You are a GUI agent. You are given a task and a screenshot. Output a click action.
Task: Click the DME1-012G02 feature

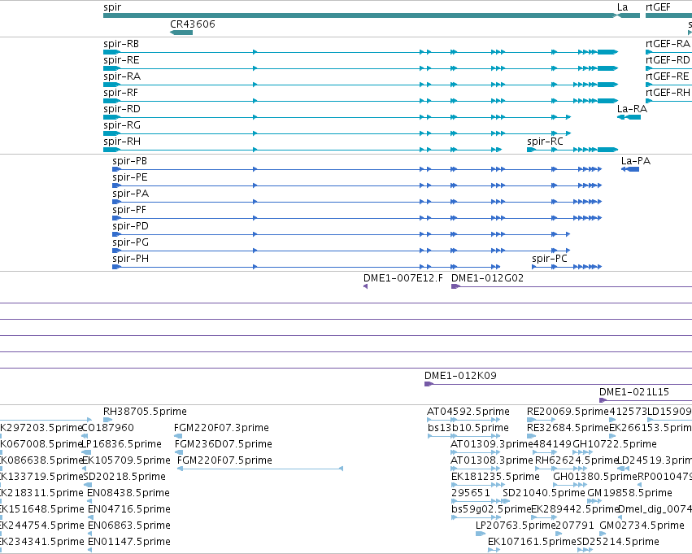572,286
